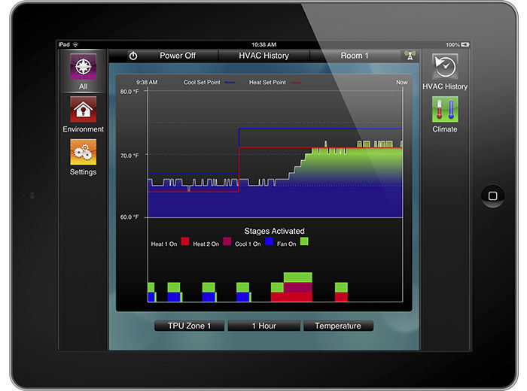
Task: Tap the power symbol icon
Action: tap(133, 56)
